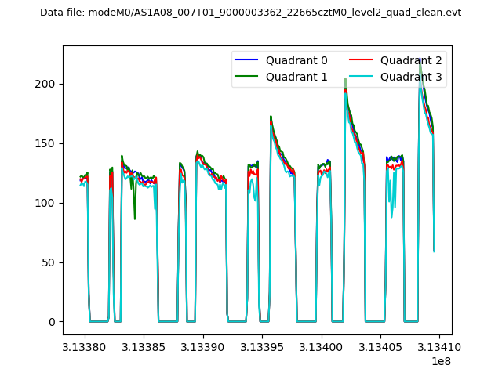Screen dimensions: 502x376
Task: Click the 3.13380 x-axis tick label
Action: tap(85, 345)
